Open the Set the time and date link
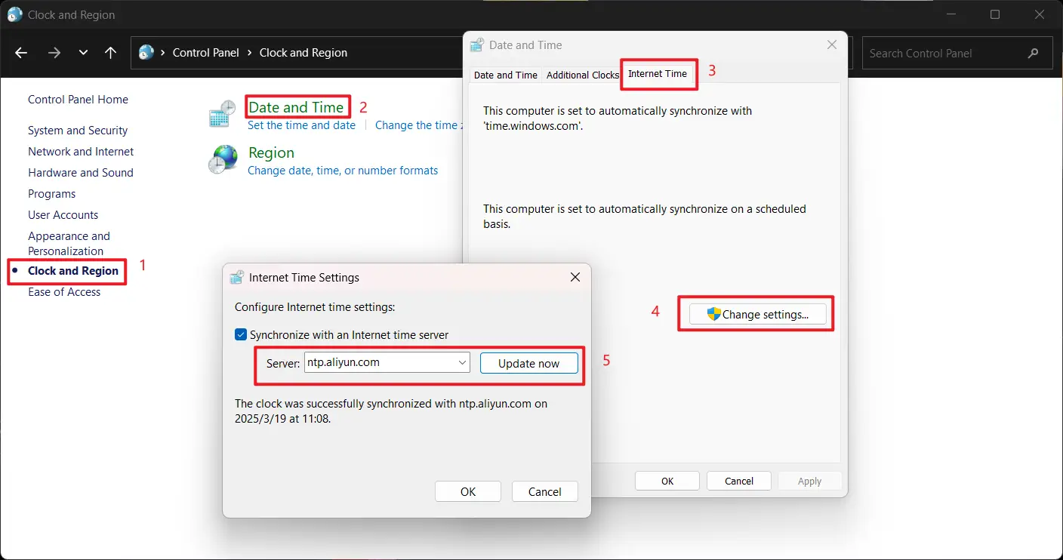The height and width of the screenshot is (560, 1063). click(301, 125)
